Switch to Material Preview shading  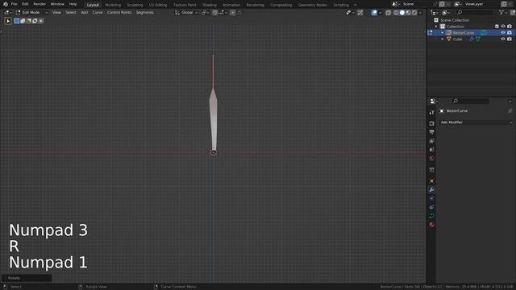[409, 13]
